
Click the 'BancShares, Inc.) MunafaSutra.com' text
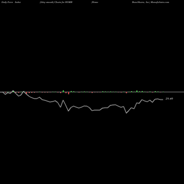(x=151, y=2)
